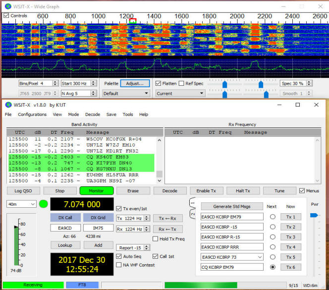
Task: Select Next radio for CQ KC8RP EM79
Action: [273, 267]
